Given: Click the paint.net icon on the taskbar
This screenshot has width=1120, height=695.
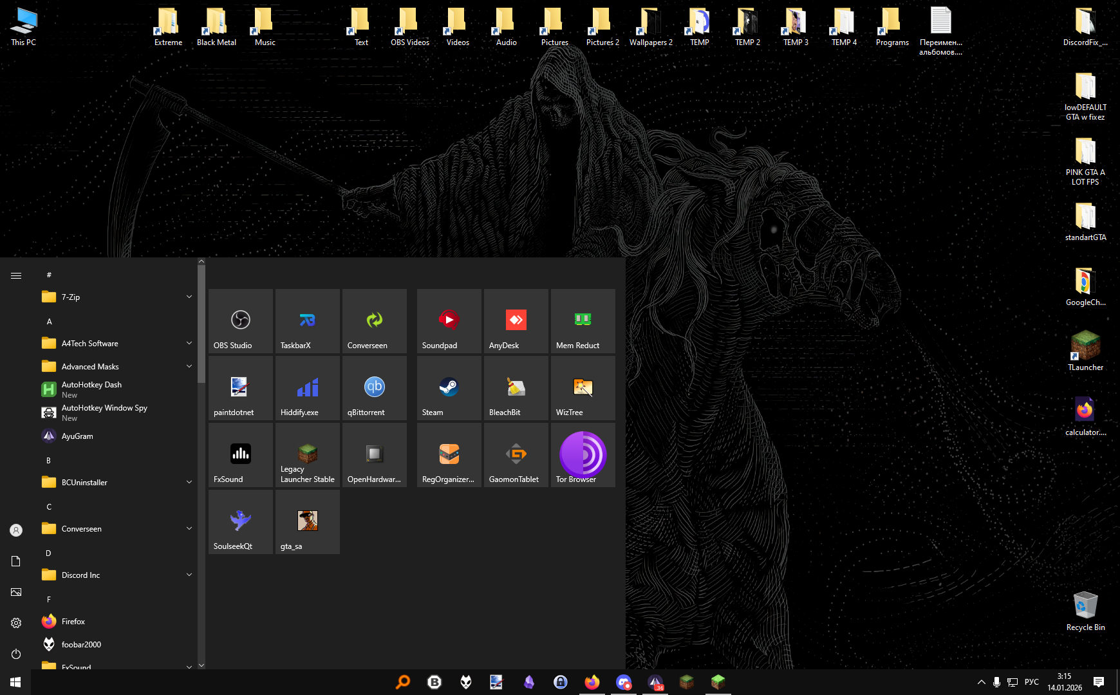Looking at the screenshot, I should (496, 682).
